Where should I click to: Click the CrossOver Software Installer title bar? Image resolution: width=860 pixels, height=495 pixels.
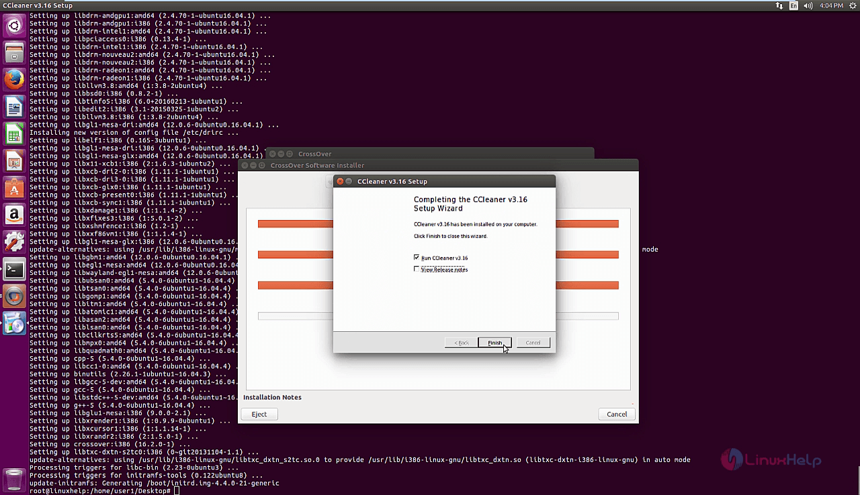point(438,165)
